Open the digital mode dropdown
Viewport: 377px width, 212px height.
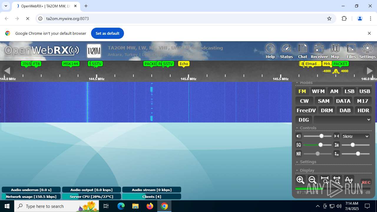tap(342, 120)
